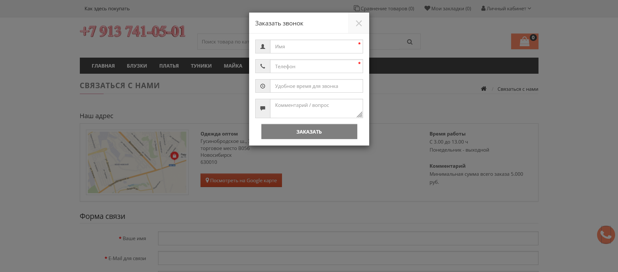Click the 'Заказать звонок' dialog title

coord(279,23)
